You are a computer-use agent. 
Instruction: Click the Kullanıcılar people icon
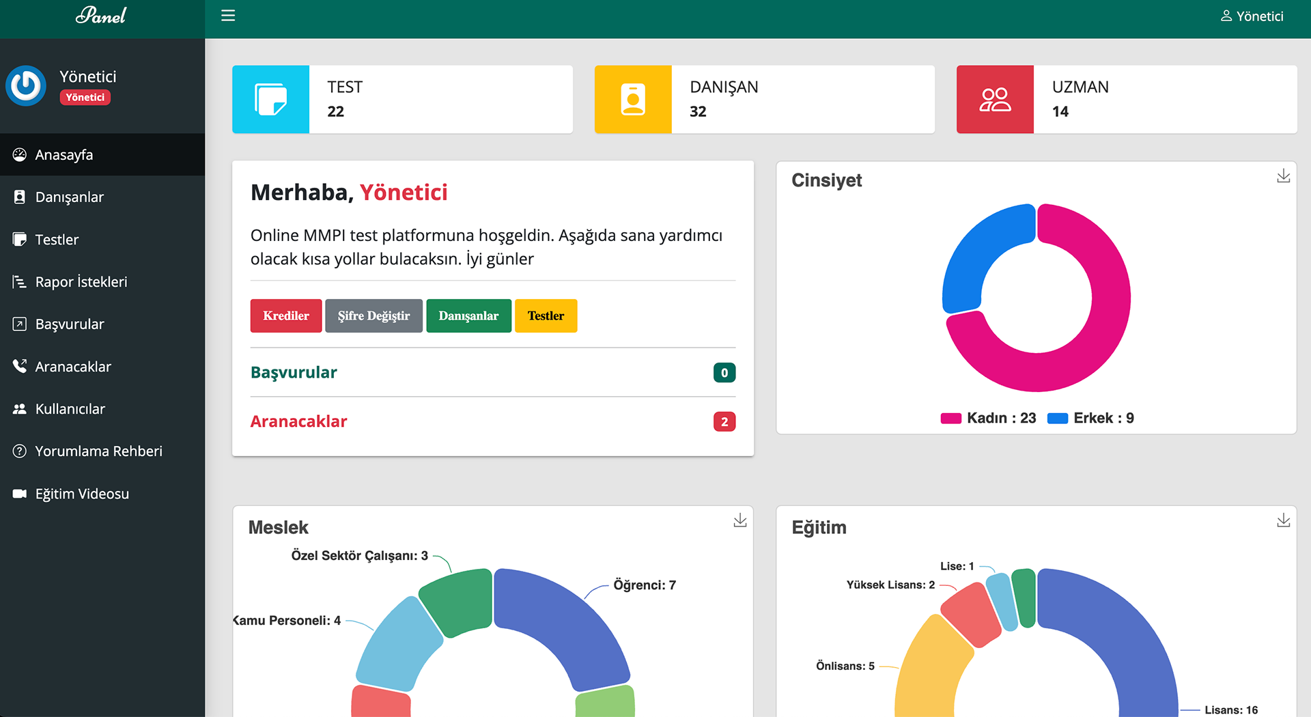tap(20, 409)
